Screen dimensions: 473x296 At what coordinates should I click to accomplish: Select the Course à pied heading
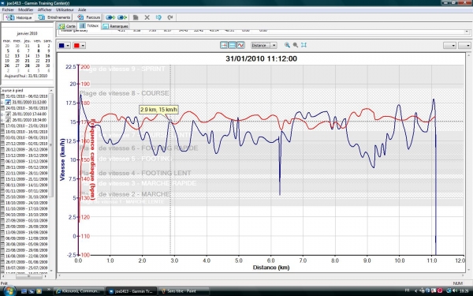tap(12, 90)
